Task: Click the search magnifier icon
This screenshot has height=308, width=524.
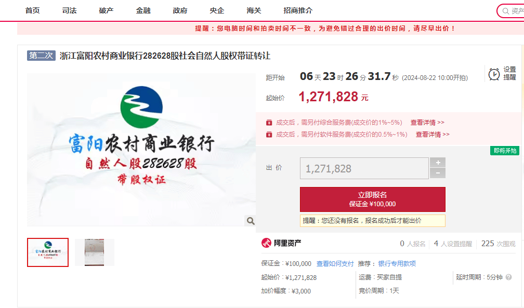Action: [x=505, y=10]
